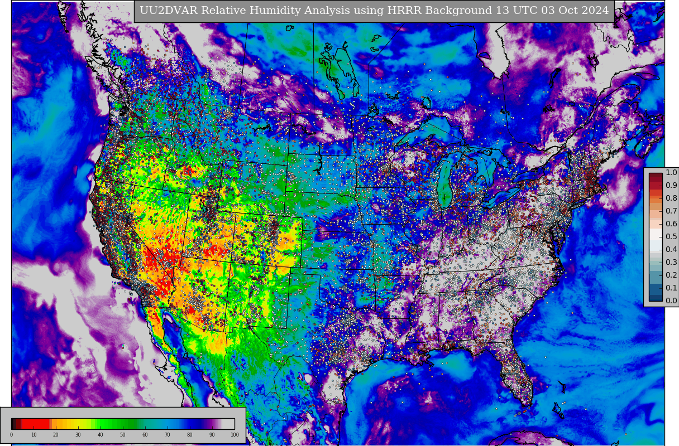679x446 pixels.
Task: Click the UU2DVAR Relative Humidity Analysis title
Action: pyautogui.click(x=374, y=11)
